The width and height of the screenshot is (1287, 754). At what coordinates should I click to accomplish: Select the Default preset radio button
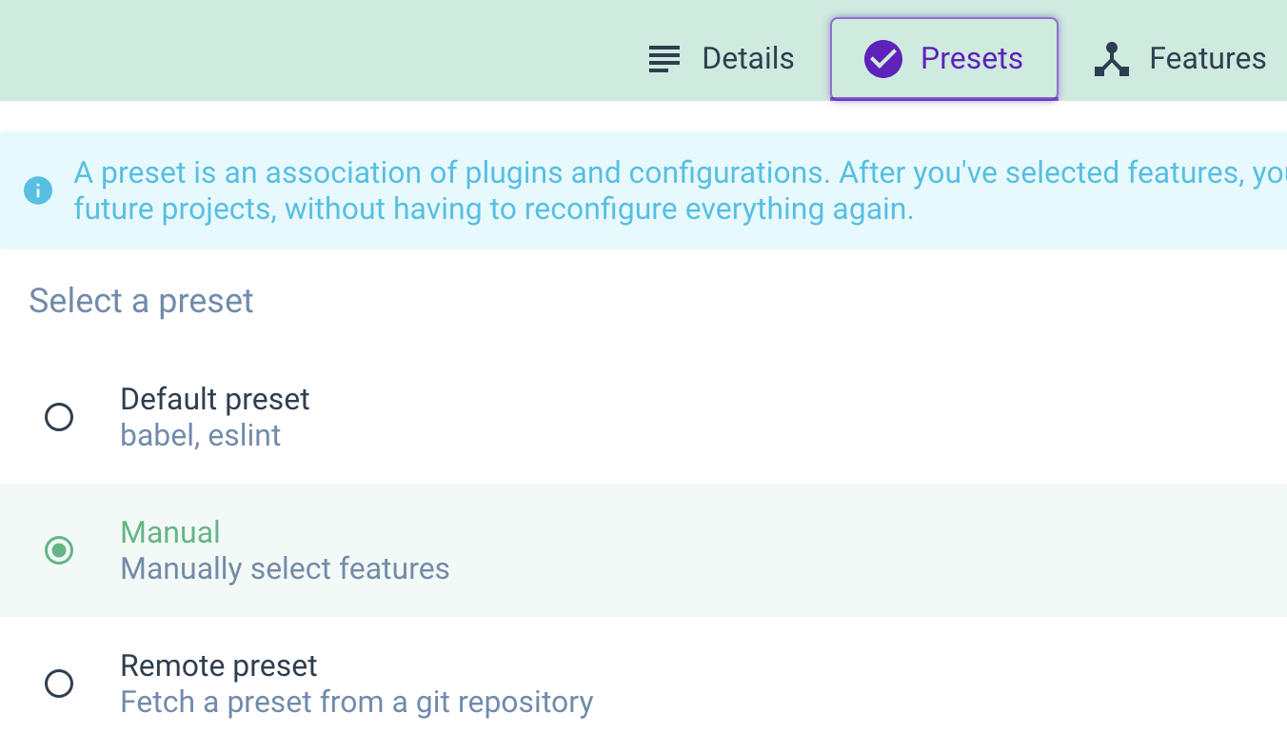click(x=59, y=417)
